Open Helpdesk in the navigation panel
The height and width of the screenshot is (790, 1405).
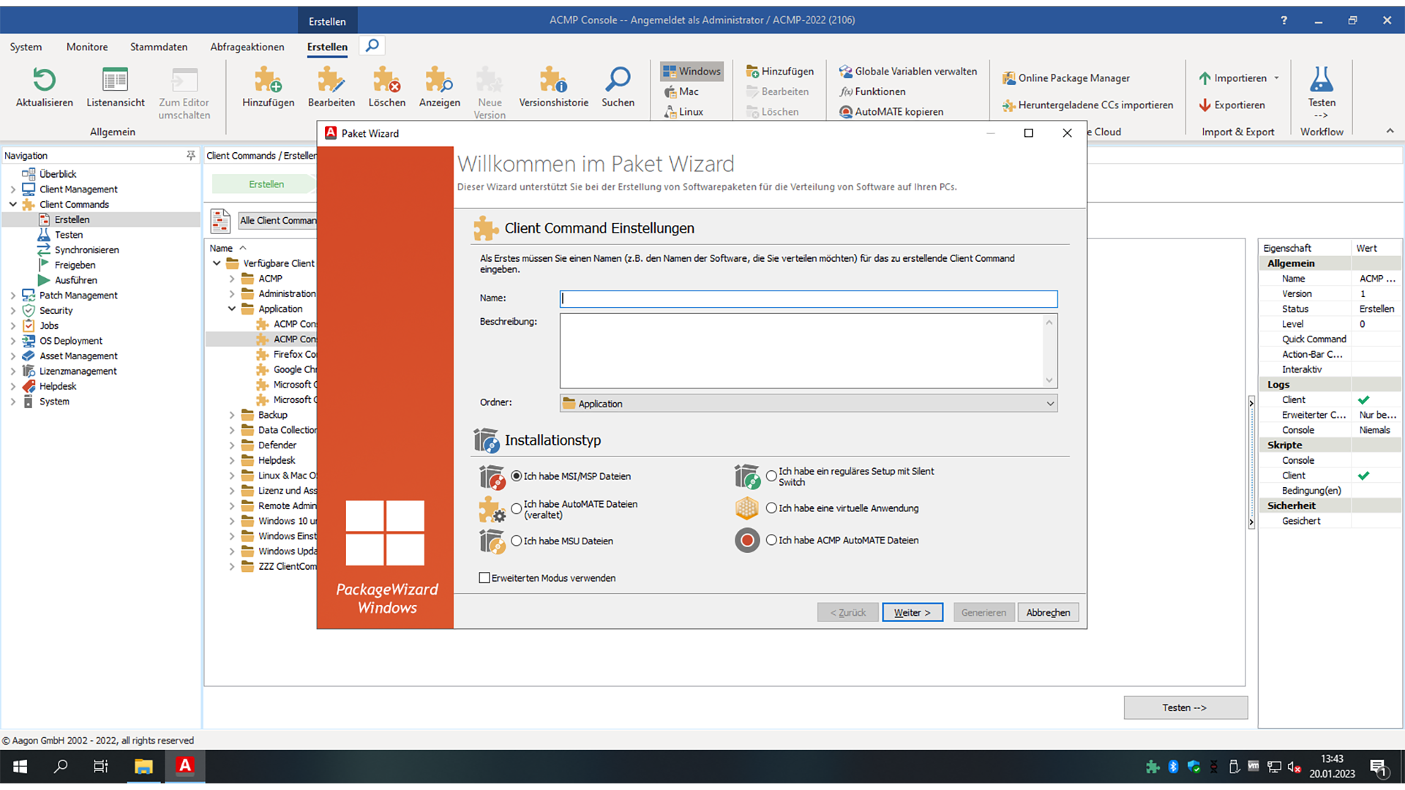[x=58, y=386]
